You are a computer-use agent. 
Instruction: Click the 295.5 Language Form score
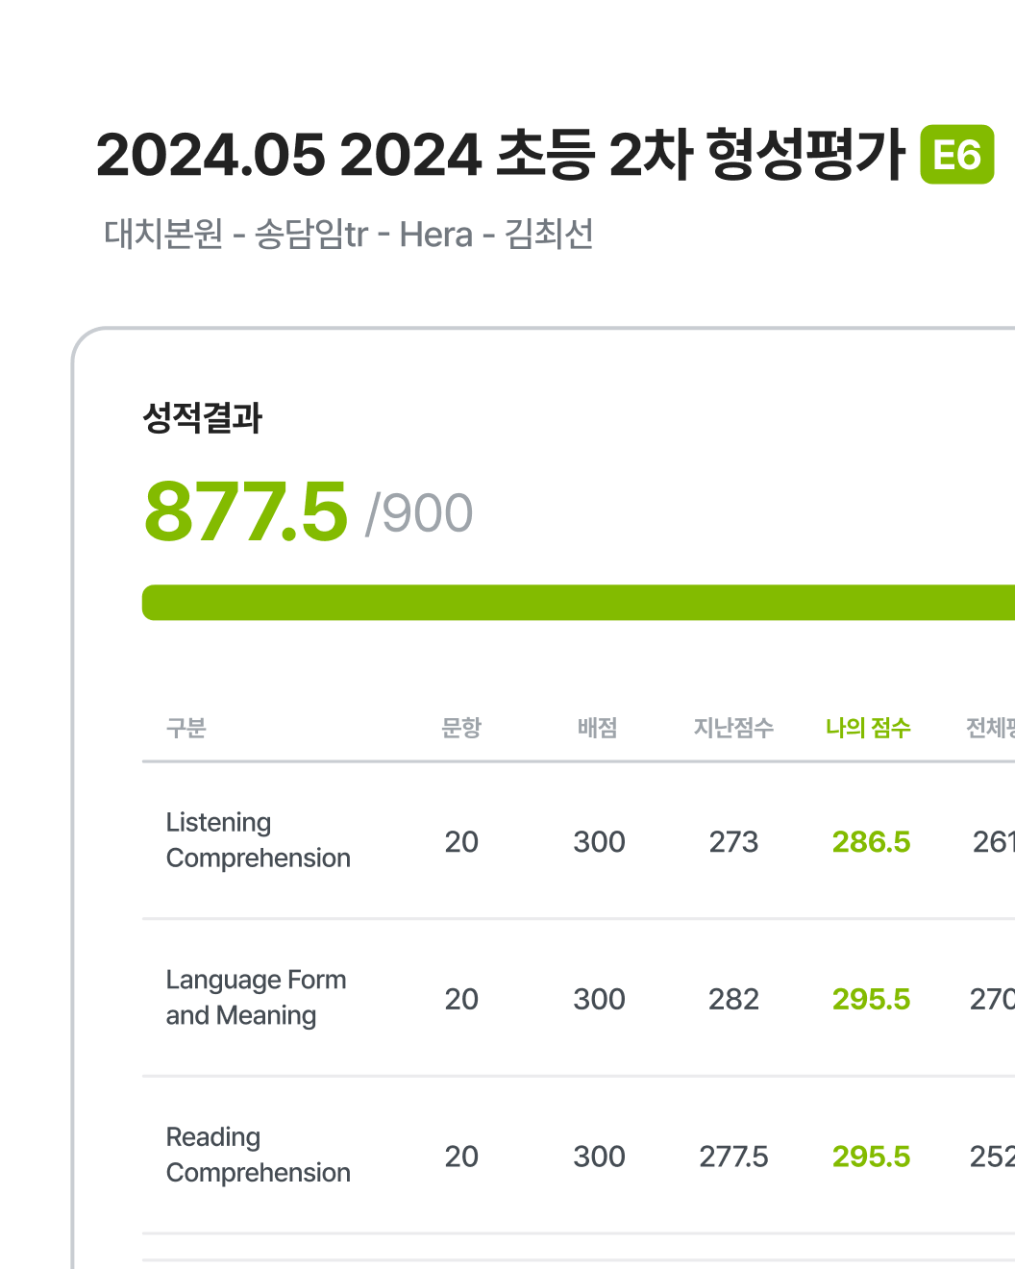click(871, 1000)
